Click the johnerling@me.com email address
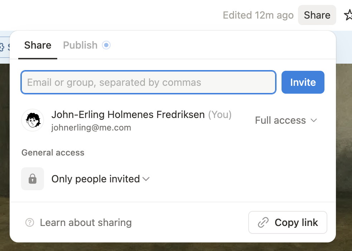Screen dimensions: 352x251 [91, 128]
